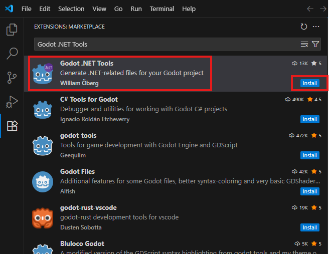Click the 13K download count
329x254 pixels.
[x=300, y=63]
